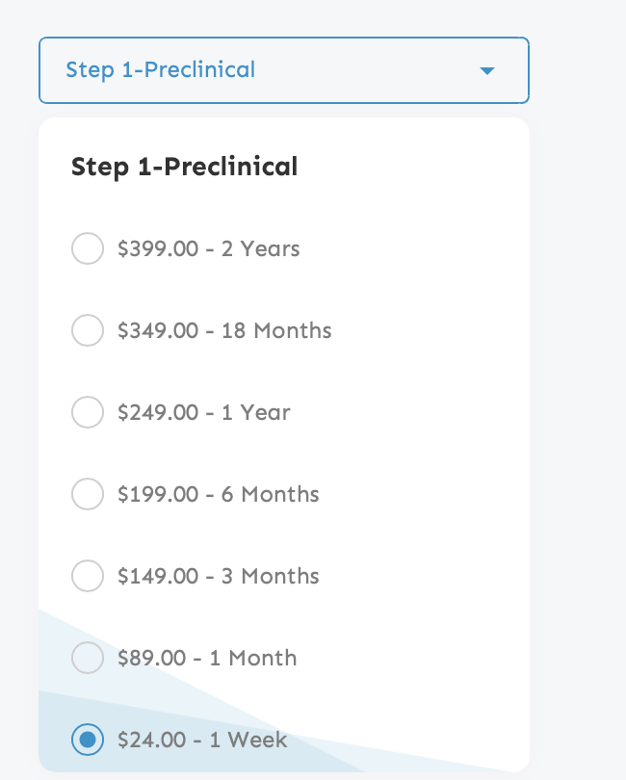Screen dimensions: 626x780
Task: Select the $399.00 - 2 Years plan
Action: pos(88,248)
